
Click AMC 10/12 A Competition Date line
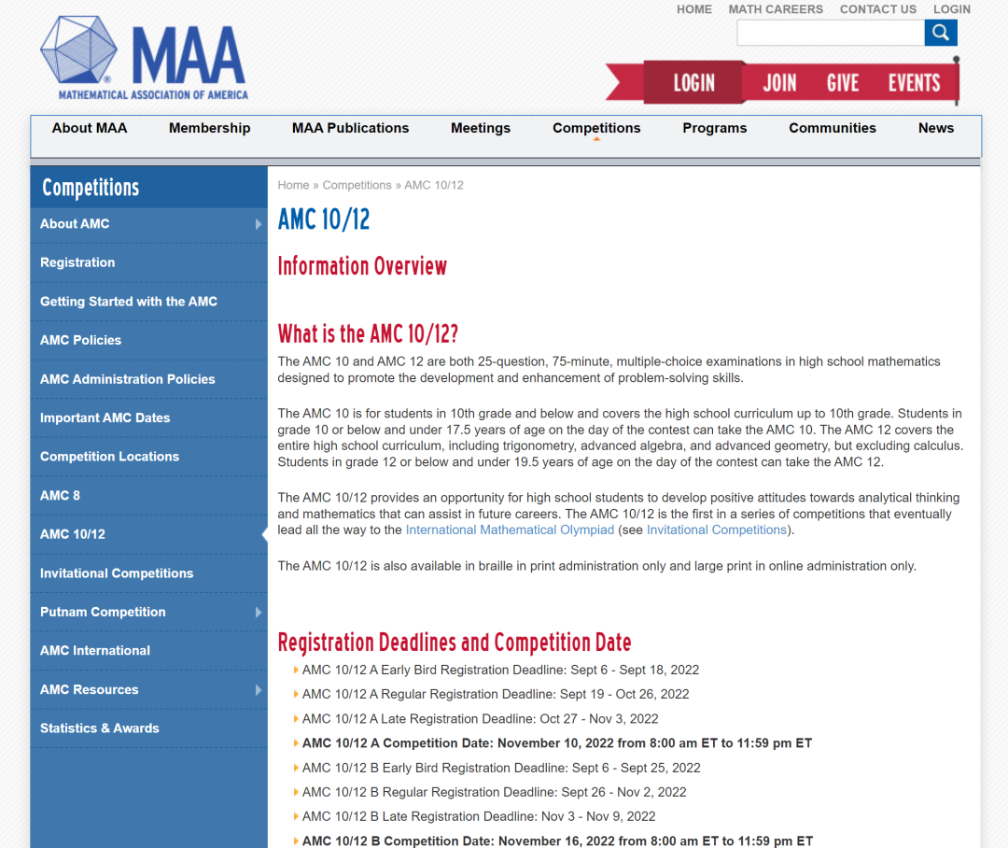pyautogui.click(x=556, y=743)
